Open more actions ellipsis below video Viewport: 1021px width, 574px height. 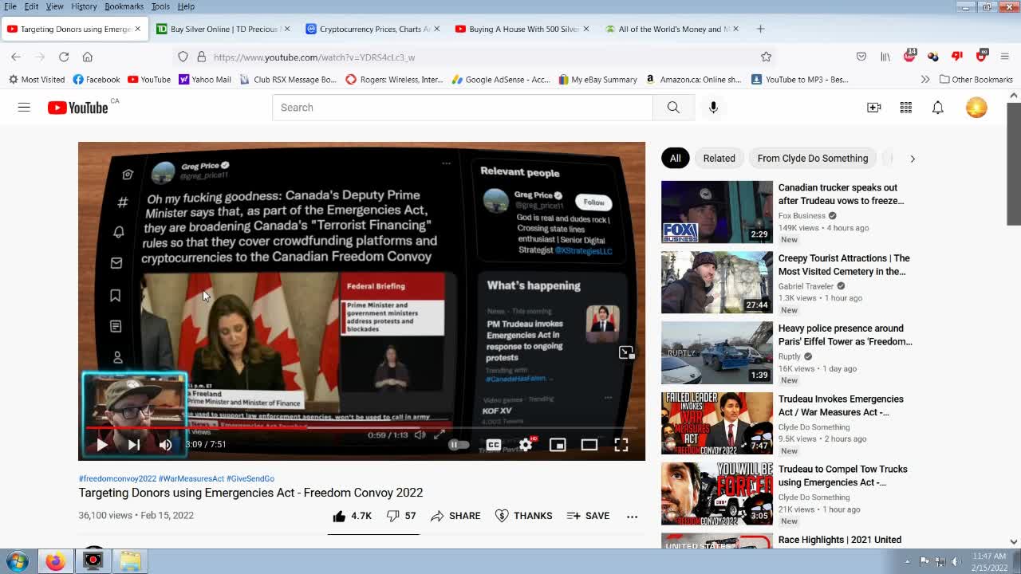click(x=632, y=516)
